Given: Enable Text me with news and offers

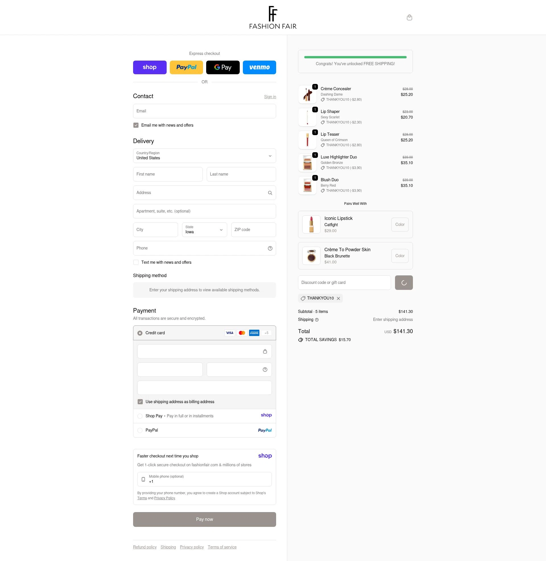Looking at the screenshot, I should click(x=136, y=262).
